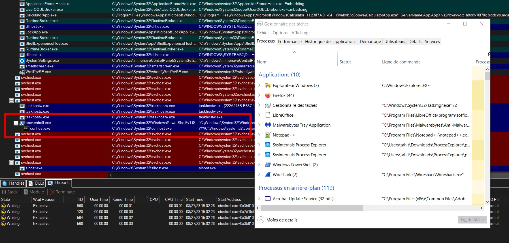This screenshot has height=243, width=509.
Task: Click the WmiPrvSE.exe process icon
Action: click(x=22, y=72)
